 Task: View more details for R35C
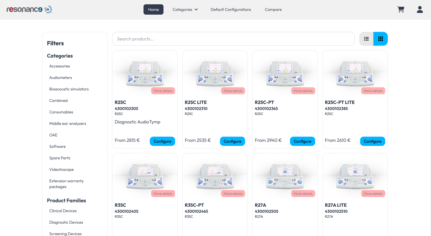pyautogui.click(x=163, y=194)
